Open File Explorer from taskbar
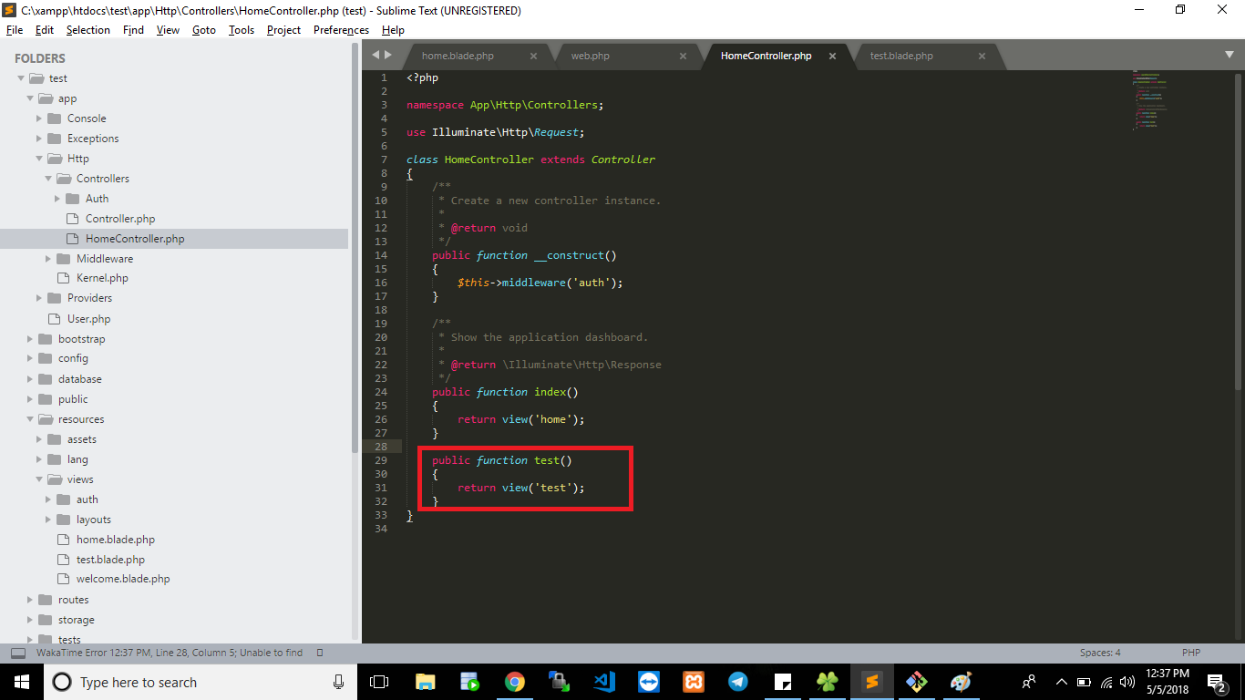This screenshot has height=700, width=1245. 426,681
